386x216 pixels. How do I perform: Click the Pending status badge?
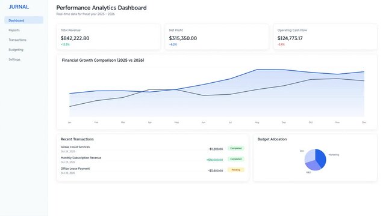click(x=236, y=170)
